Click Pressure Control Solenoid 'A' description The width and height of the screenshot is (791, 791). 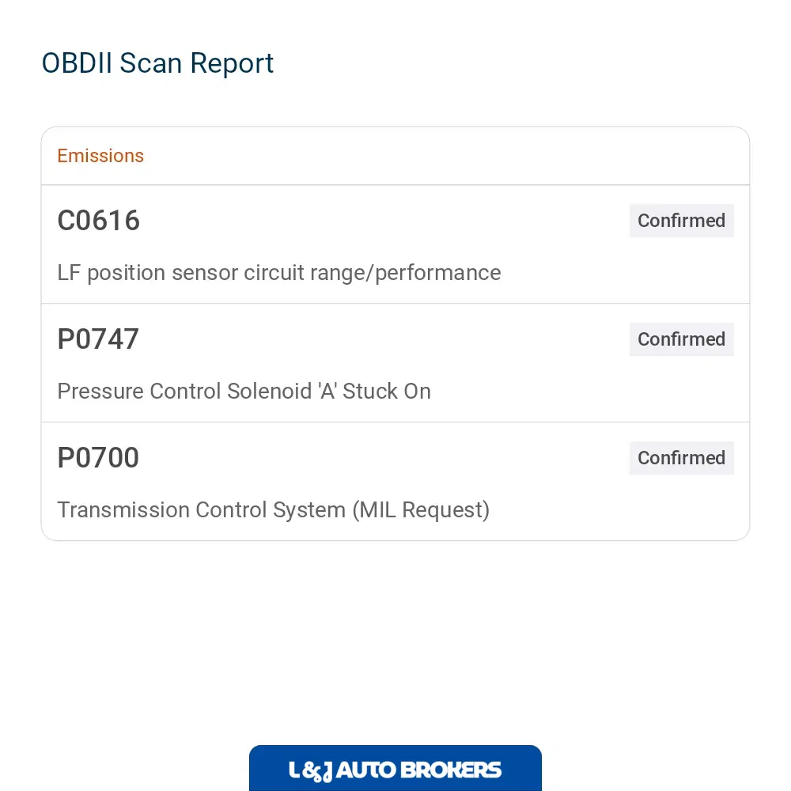point(244,391)
